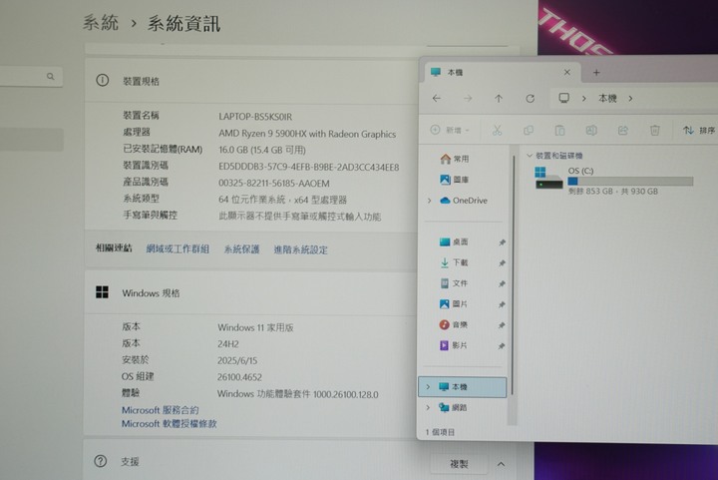The height and width of the screenshot is (480, 718).
Task: Click the Windows 規格 logo icon
Action: tap(102, 292)
